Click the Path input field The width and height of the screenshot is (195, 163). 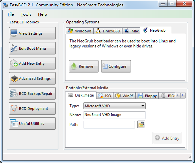pos(109,125)
